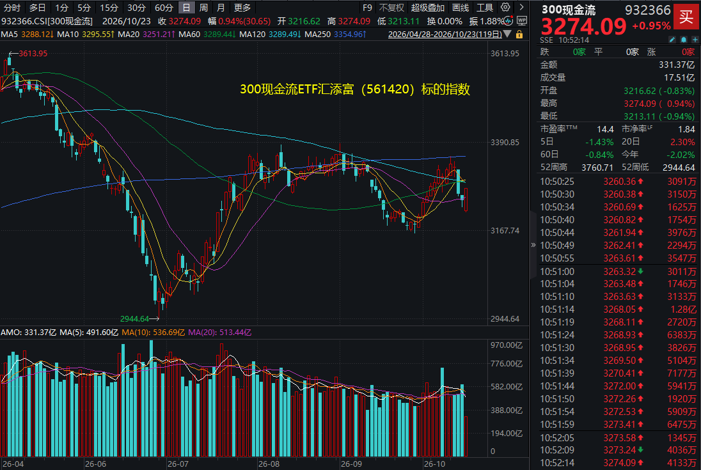Click the date range 2026/04/28-2026/10/23 link

coord(445,35)
